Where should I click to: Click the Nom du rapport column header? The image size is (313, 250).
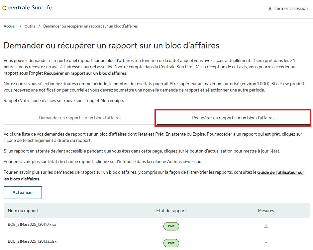(x=23, y=211)
